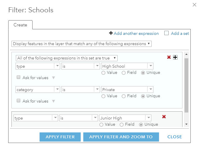
Task: Click Apply Filter button
Action: click(x=60, y=137)
